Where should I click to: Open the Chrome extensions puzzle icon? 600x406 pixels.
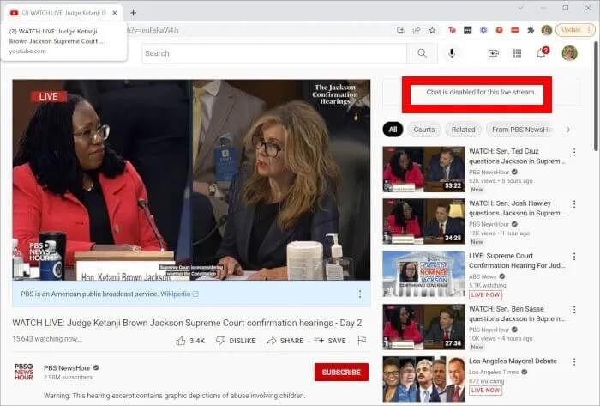[531, 30]
